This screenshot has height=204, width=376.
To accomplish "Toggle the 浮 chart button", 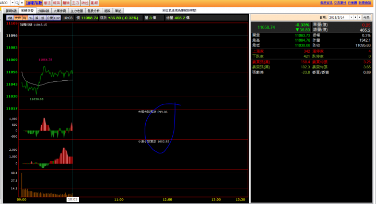I will pyautogui.click(x=37, y=18).
